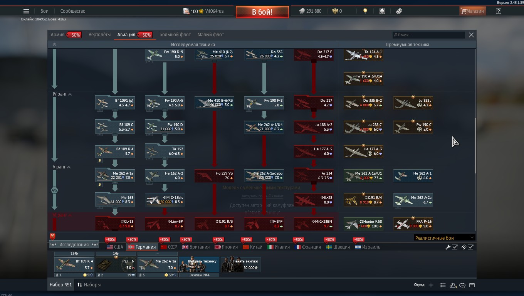
Task: Toggle the auto-repair wrench checkbox
Action: click(455, 247)
